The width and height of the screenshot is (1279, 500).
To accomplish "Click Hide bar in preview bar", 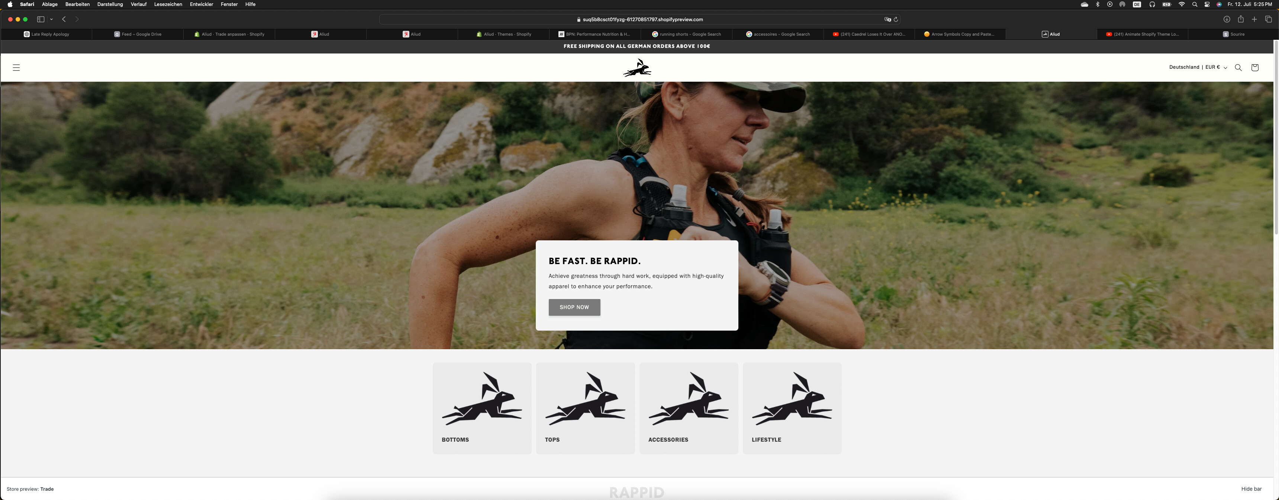I will [1251, 489].
